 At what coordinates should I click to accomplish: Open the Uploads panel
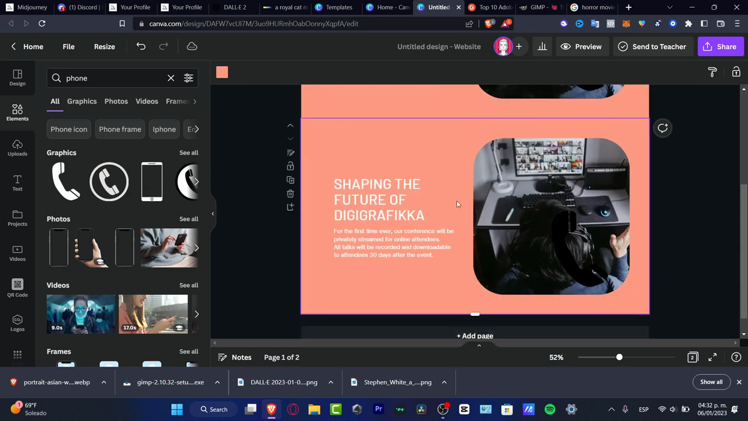[18, 148]
